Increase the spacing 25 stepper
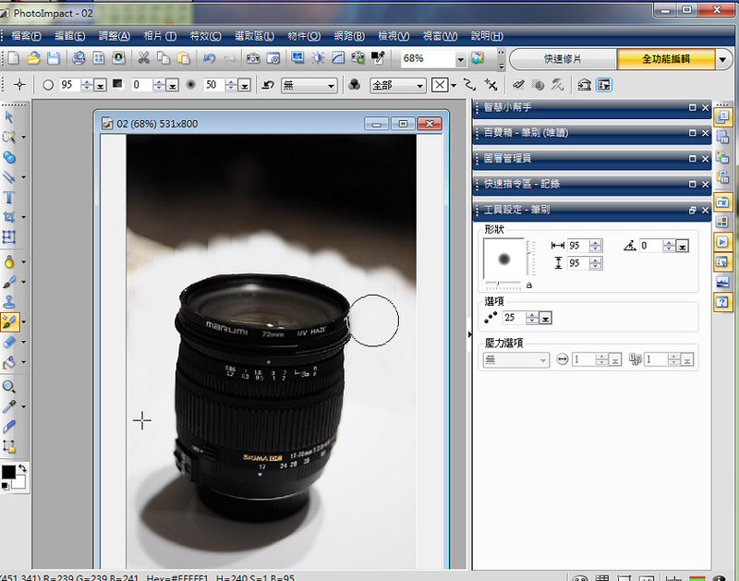This screenshot has height=581, width=739. click(532, 315)
